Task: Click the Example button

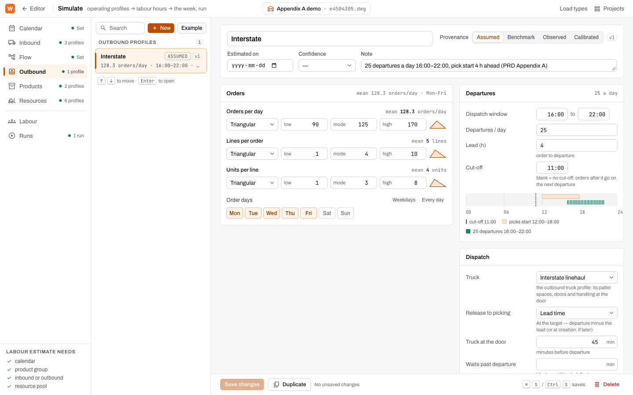Action: click(x=192, y=28)
